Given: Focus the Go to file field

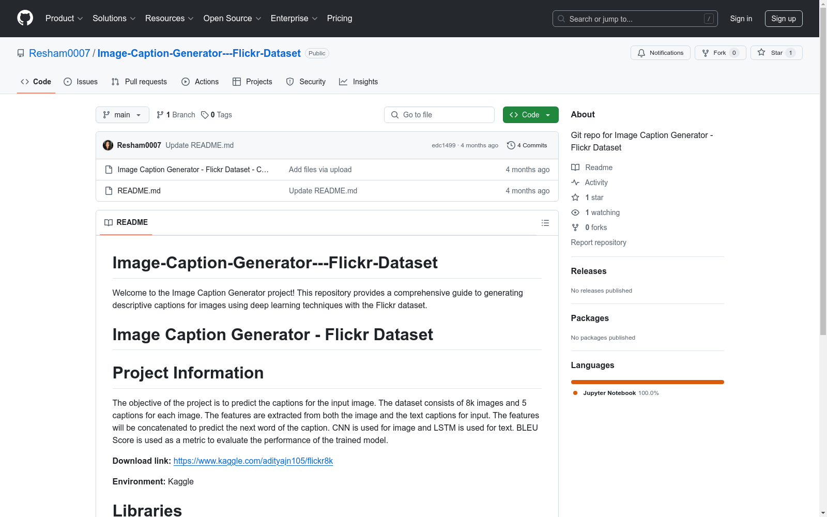Looking at the screenshot, I should [x=439, y=115].
